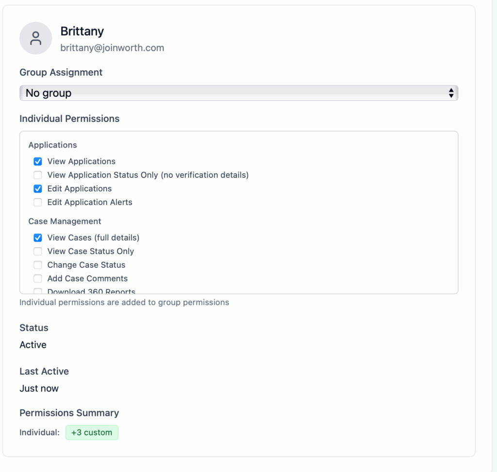This screenshot has height=472, width=497.
Task: Enable the Change Case Status permission
Action: [38, 265]
